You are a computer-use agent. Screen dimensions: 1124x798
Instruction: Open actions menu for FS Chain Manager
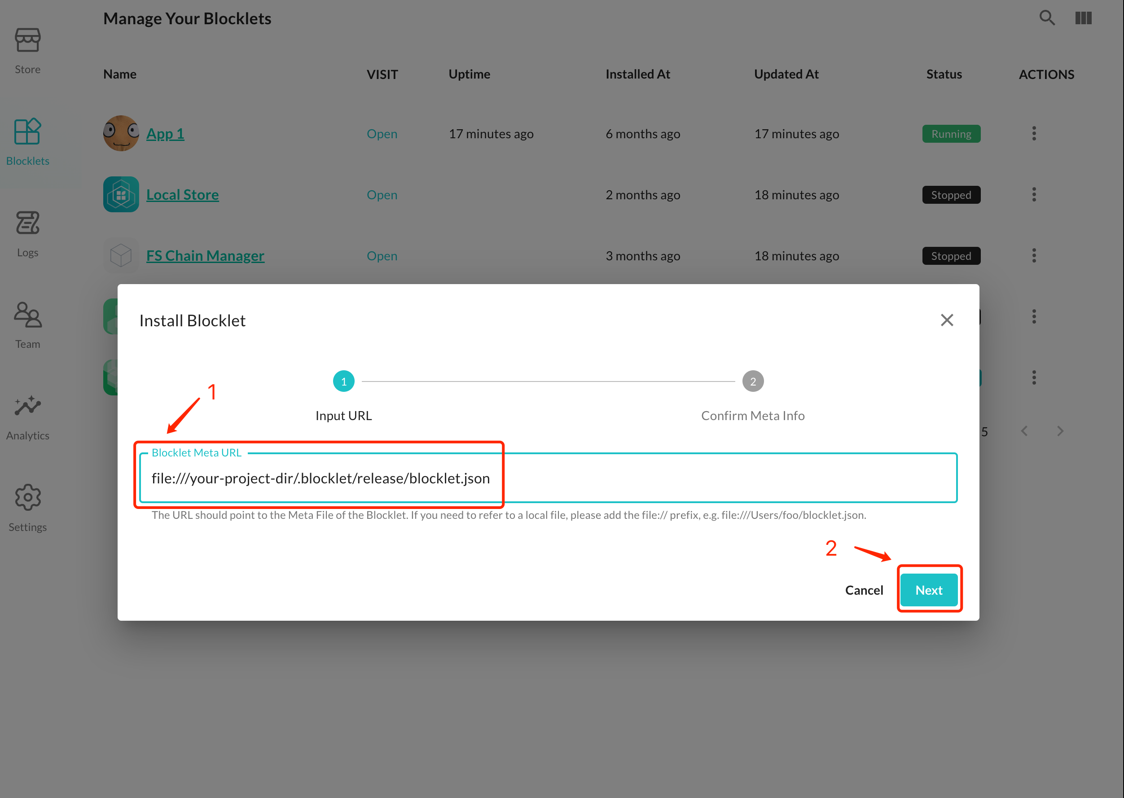1034,255
